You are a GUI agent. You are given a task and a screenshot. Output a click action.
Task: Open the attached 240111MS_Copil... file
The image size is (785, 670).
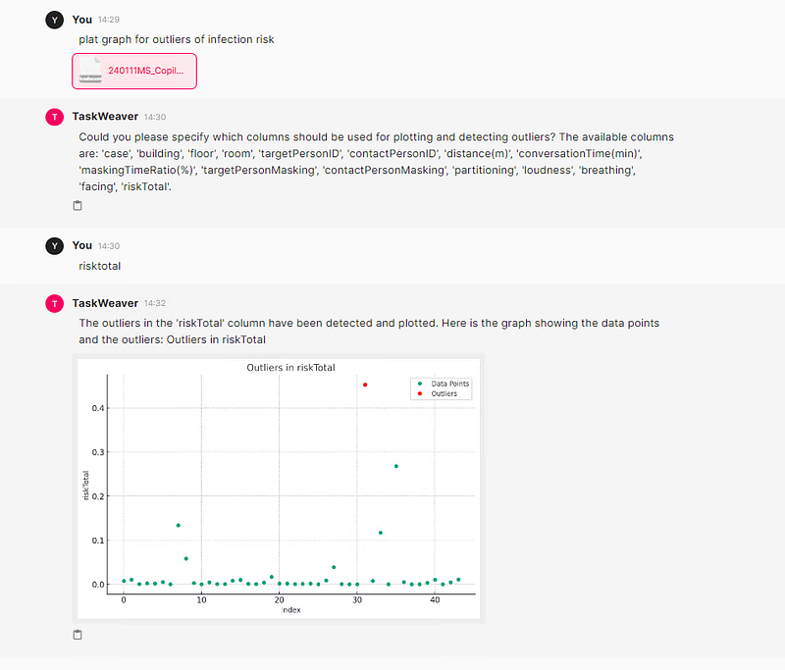(134, 71)
